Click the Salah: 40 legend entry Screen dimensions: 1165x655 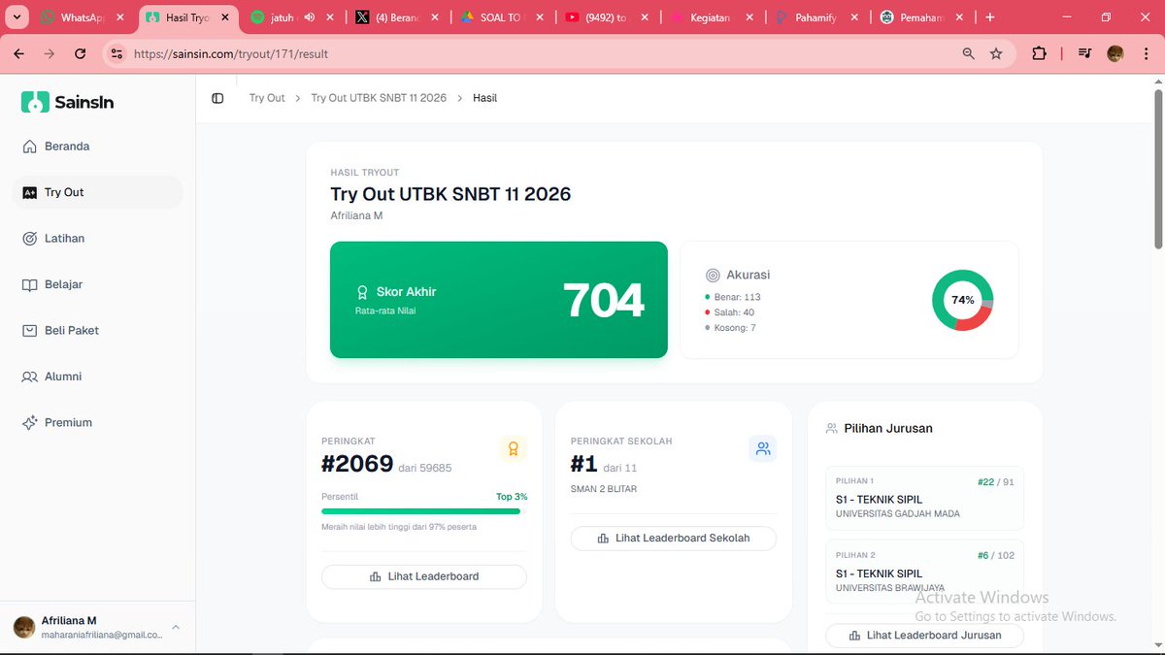[730, 312]
